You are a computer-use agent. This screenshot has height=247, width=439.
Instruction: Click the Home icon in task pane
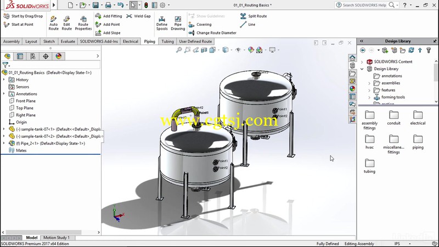tap(352, 58)
